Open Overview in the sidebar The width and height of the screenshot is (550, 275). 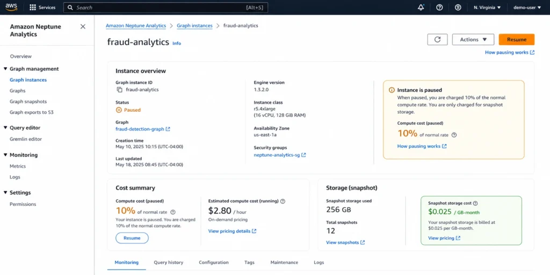click(x=21, y=56)
